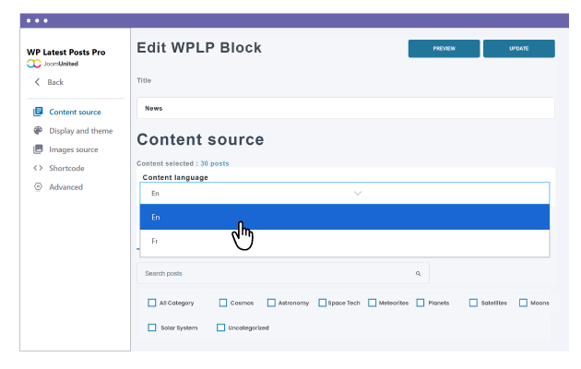Image resolution: width=581 pixels, height=369 pixels.
Task: Click the Advanced settings icon
Action: tap(38, 187)
